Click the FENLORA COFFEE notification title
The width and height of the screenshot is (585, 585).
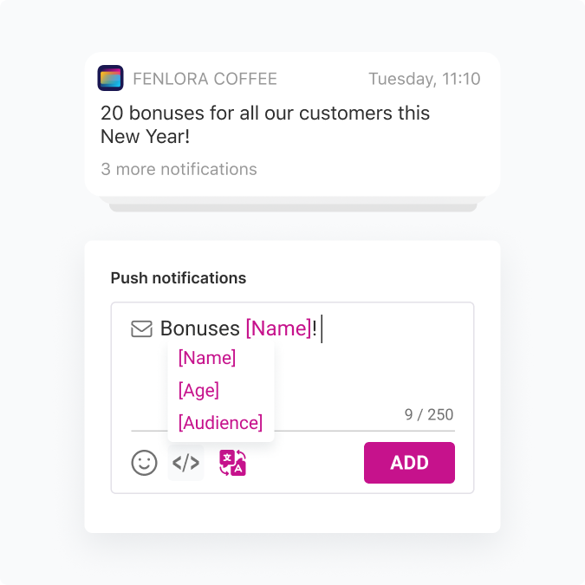click(205, 80)
